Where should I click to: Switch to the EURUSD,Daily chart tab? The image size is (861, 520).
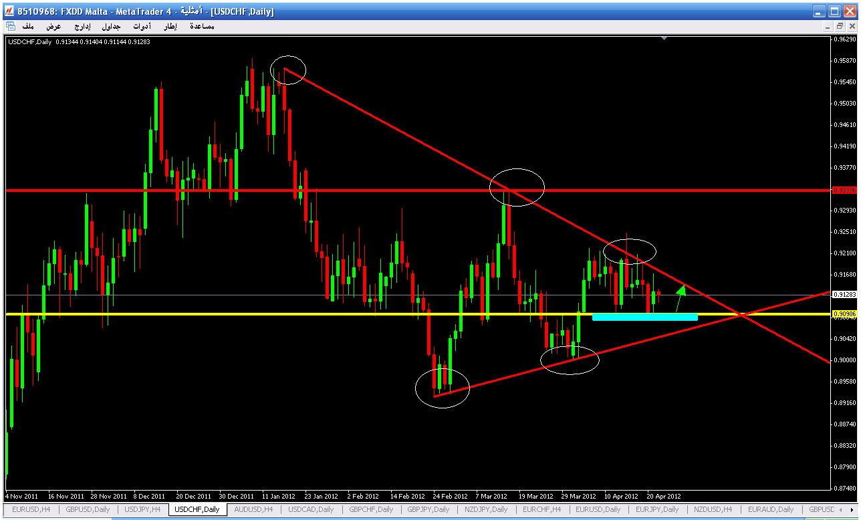pos(598,509)
